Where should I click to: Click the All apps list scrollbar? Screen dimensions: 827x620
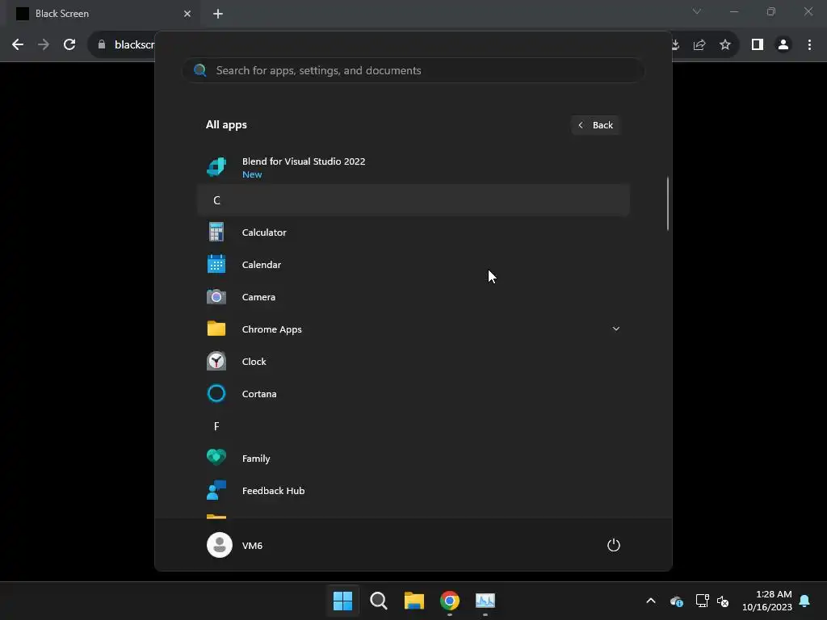click(x=668, y=203)
